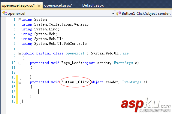Click line number 12 in the margin
This screenshot has height=114, width=172.
point(14,72)
